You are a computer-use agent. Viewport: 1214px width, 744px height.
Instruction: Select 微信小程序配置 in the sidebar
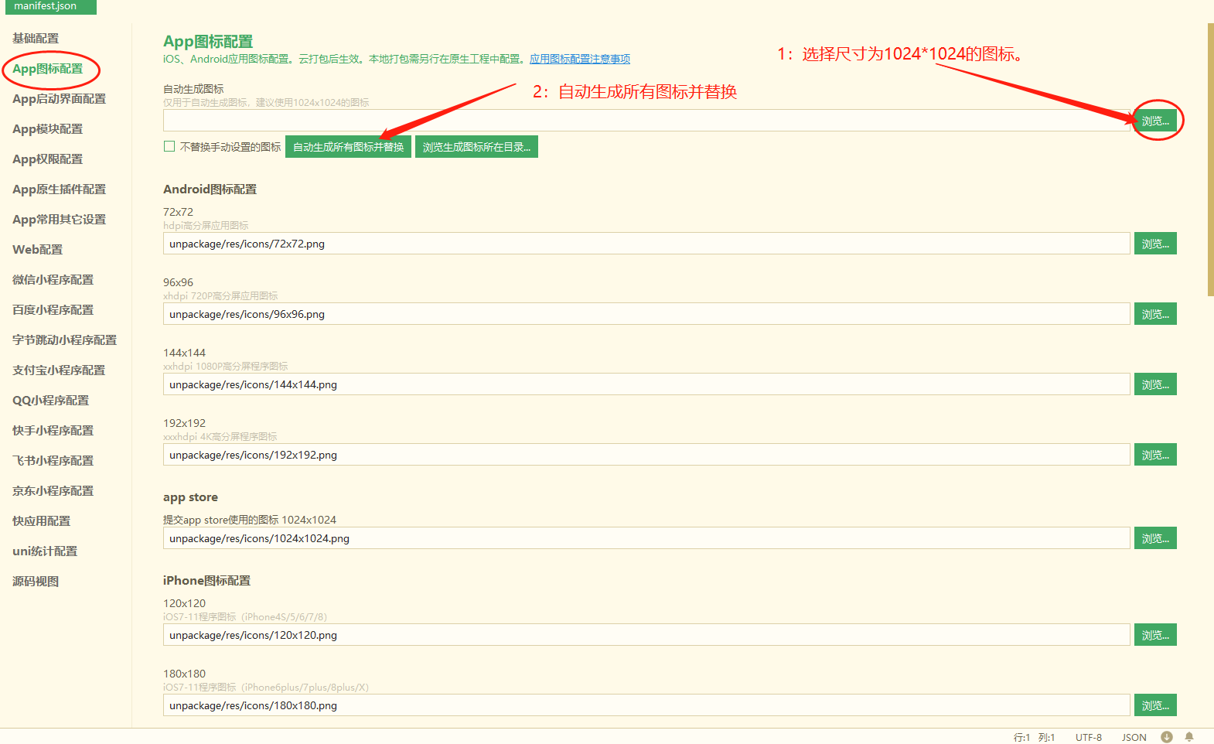pos(53,280)
